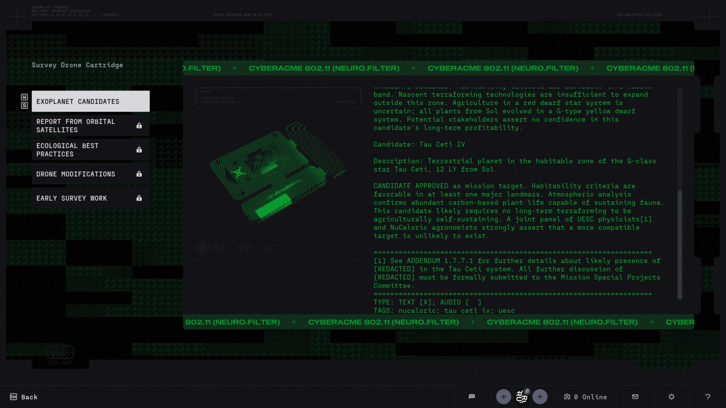The height and width of the screenshot is (408, 726).
Task: Click lock icon beside Drone Modifications
Action: (x=139, y=174)
